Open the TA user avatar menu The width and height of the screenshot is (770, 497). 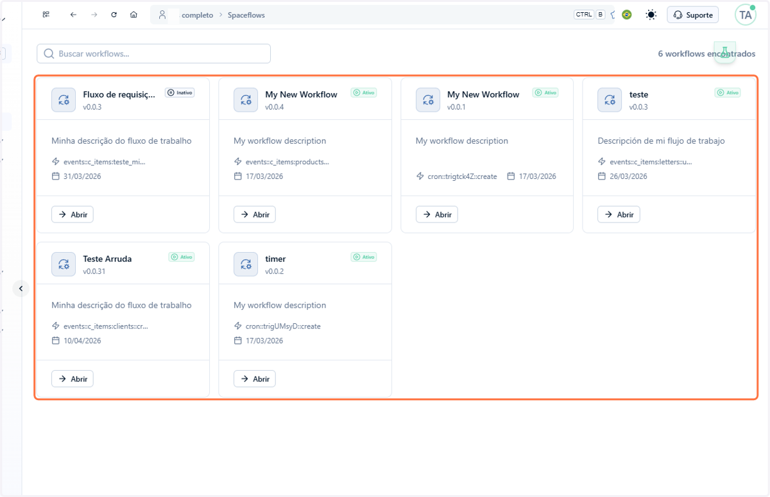click(746, 15)
